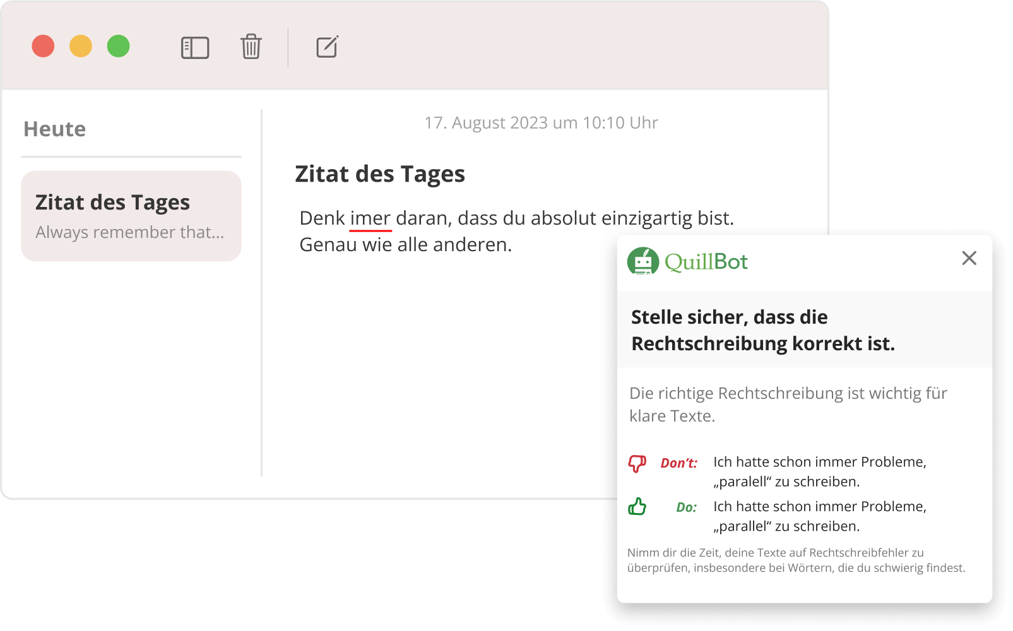Click the Heute section header
The width and height of the screenshot is (1013, 631).
[54, 129]
